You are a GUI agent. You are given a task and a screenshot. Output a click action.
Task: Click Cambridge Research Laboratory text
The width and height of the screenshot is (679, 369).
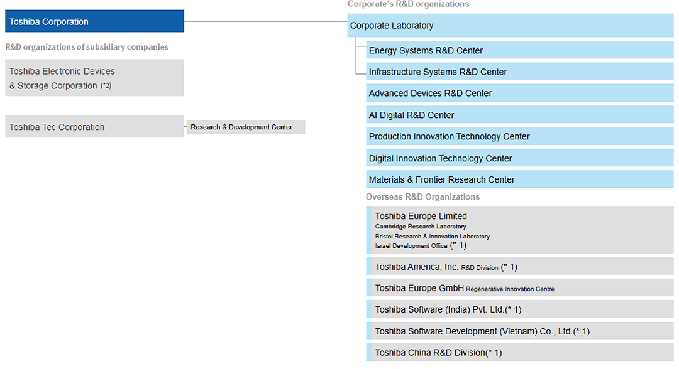click(x=421, y=227)
